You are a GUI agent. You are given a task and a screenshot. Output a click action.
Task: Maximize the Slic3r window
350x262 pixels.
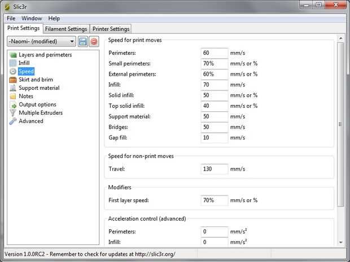pyautogui.click(x=319, y=5)
